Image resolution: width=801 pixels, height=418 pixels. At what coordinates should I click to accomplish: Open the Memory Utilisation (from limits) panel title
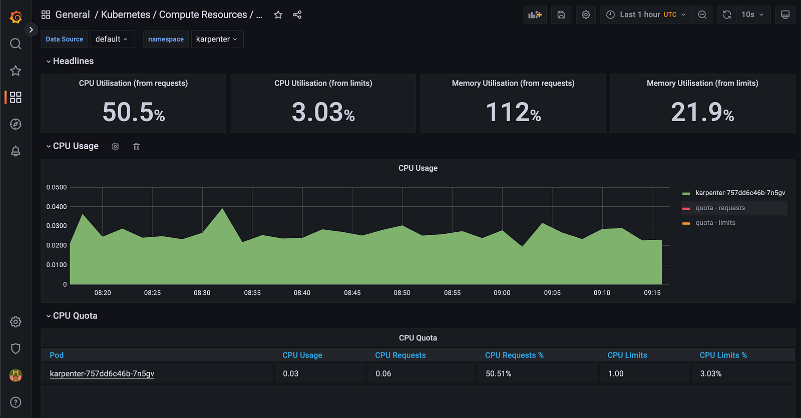pyautogui.click(x=702, y=83)
